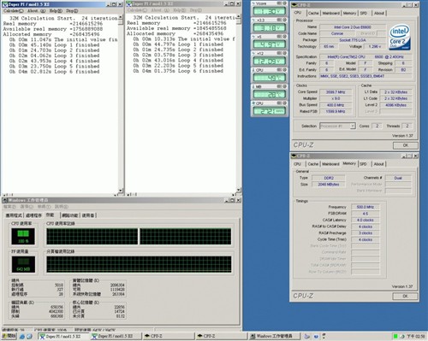Switch to the 應用程式 tab in Task Manager
The width and height of the screenshot is (428, 341).
[x=14, y=215]
